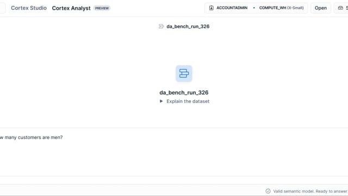Expand the Explain the dataset triangle

click(161, 101)
